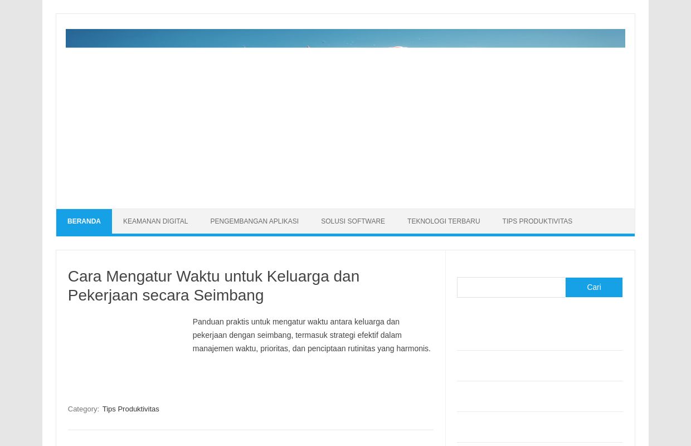Open the Pengembangan Aplikasi menu item
Image resolution: width=691 pixels, height=446 pixels.
point(254,221)
